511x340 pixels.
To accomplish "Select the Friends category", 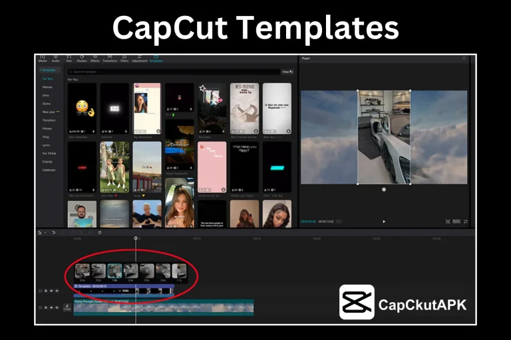I will tap(47, 162).
